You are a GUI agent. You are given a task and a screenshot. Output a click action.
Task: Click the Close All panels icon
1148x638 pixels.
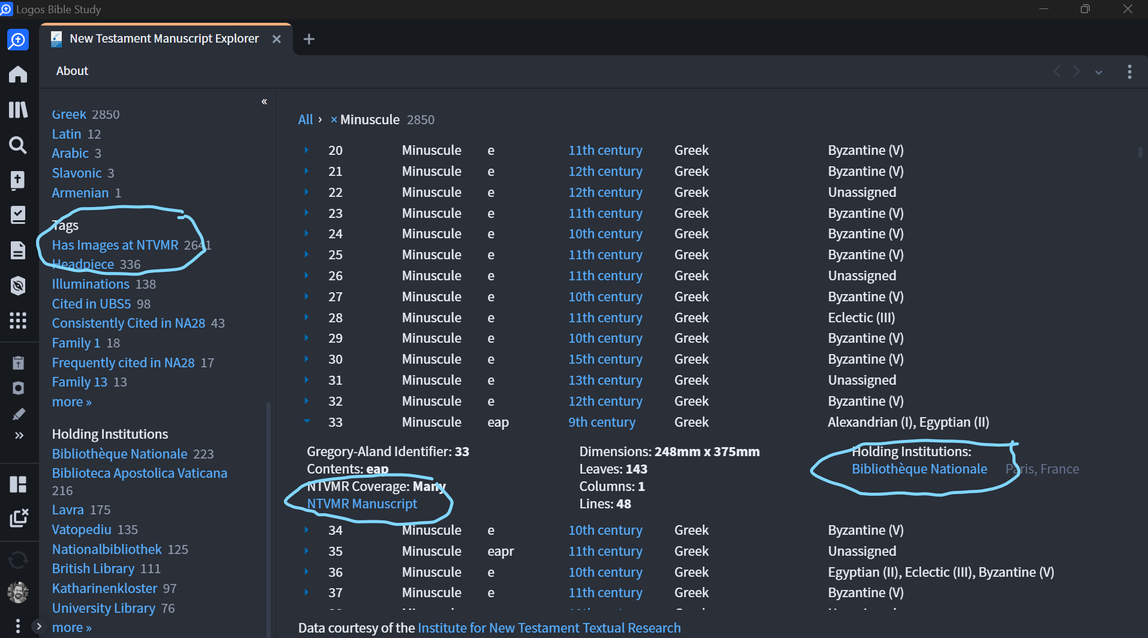pos(18,518)
